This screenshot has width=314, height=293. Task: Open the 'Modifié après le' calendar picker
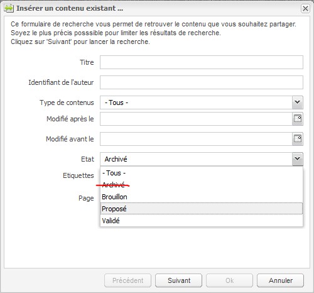coord(298,119)
